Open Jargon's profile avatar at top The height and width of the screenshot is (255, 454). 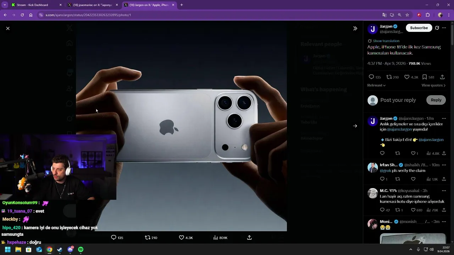372,29
